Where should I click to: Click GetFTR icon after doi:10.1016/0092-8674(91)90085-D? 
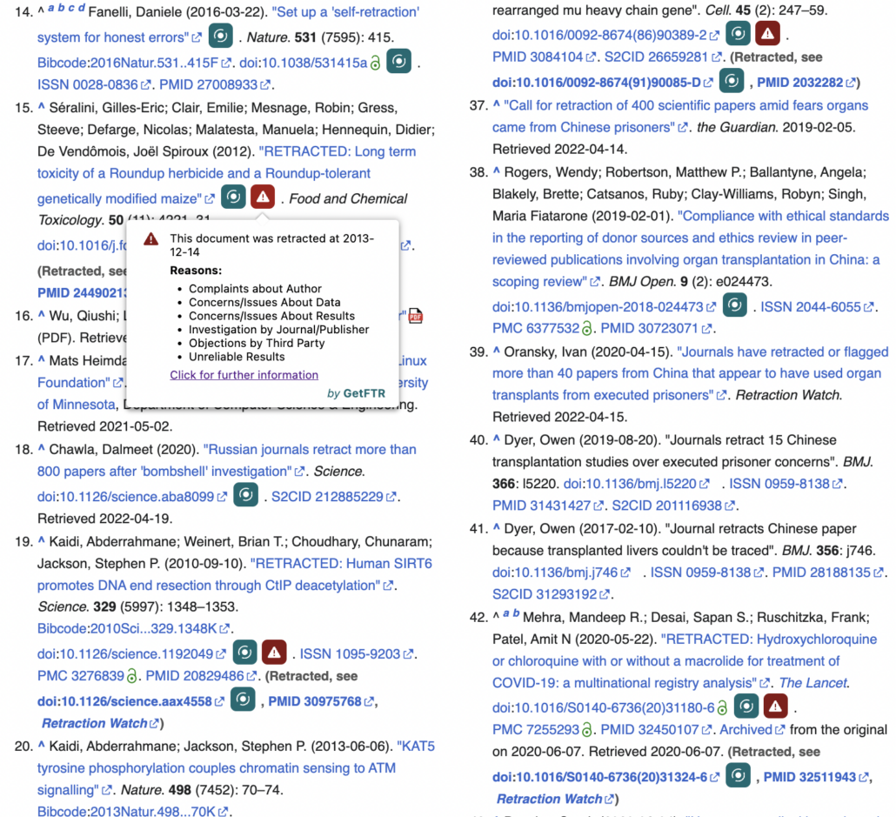point(732,81)
